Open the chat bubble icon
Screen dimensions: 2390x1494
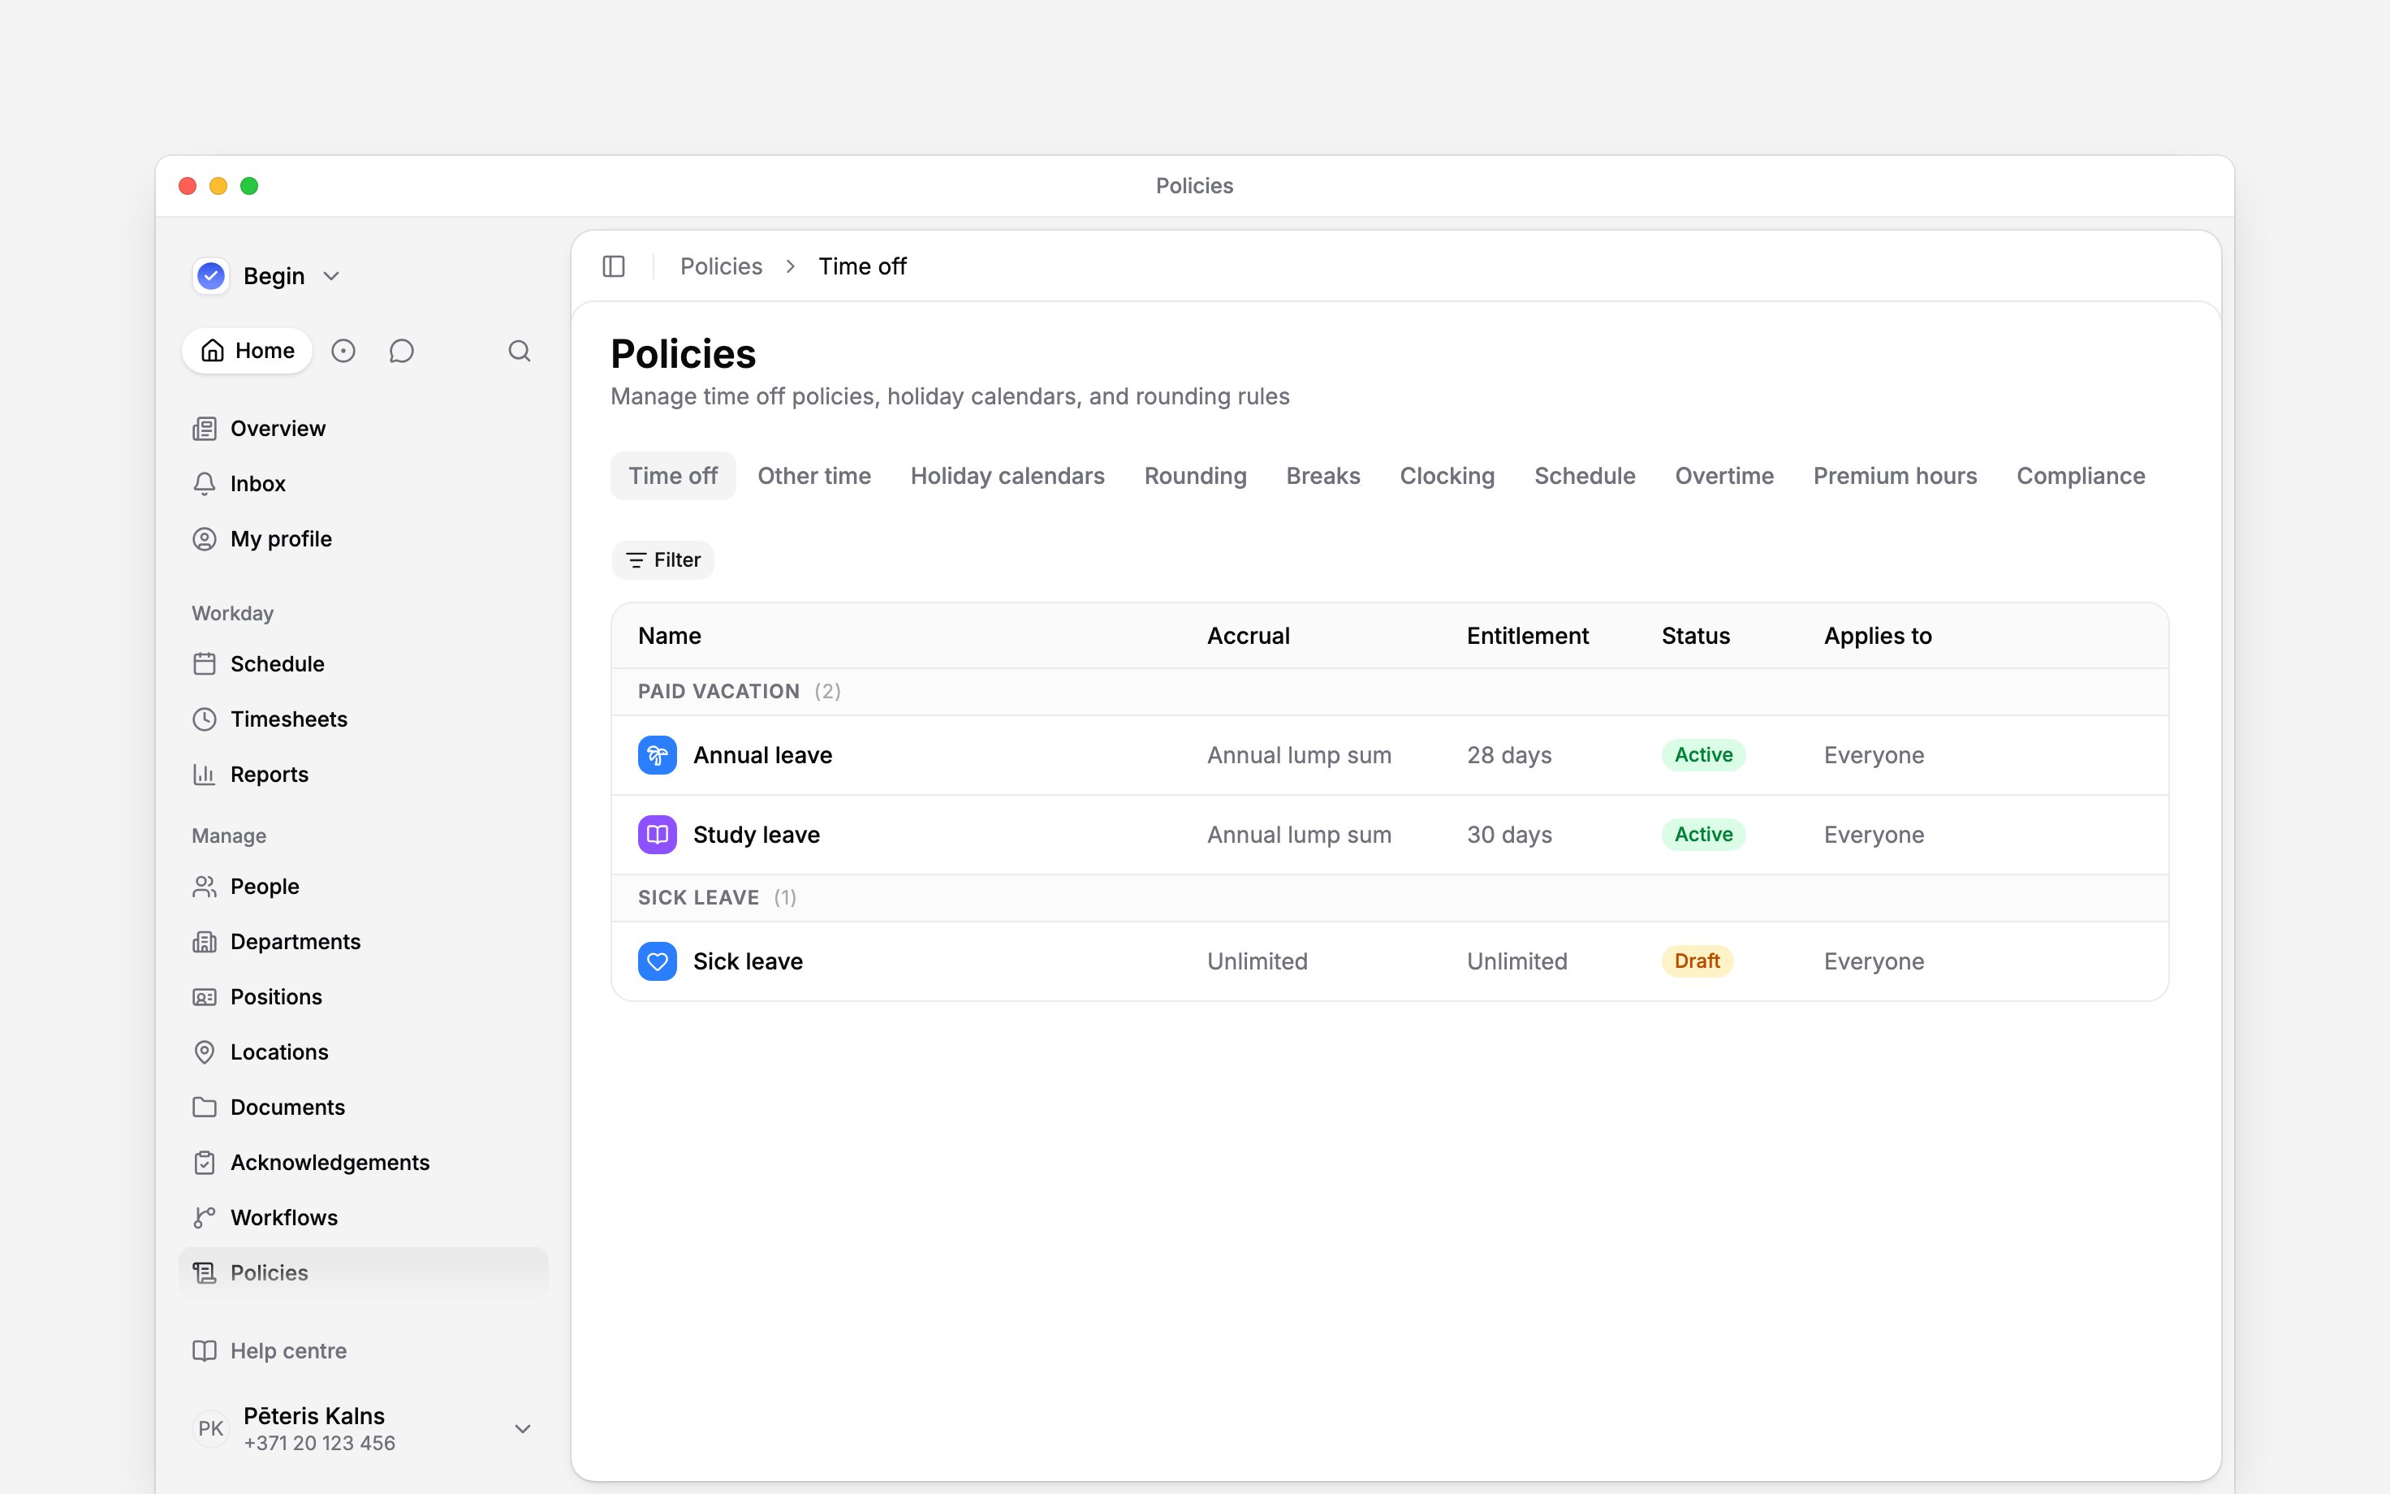[x=401, y=351]
